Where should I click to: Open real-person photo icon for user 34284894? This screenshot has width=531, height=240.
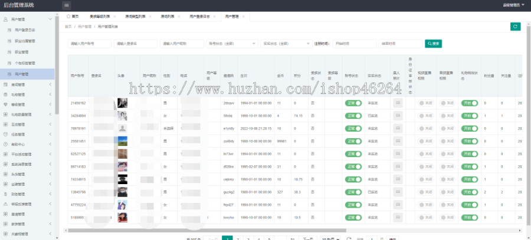click(x=398, y=115)
